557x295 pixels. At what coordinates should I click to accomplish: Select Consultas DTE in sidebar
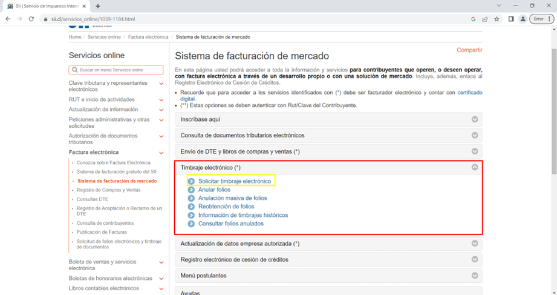93,199
